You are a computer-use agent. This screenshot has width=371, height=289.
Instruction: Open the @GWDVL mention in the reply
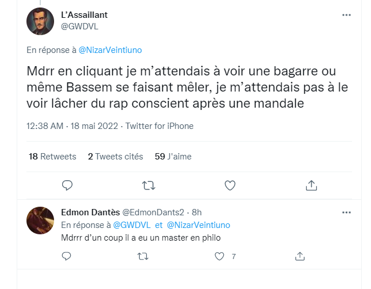click(132, 225)
